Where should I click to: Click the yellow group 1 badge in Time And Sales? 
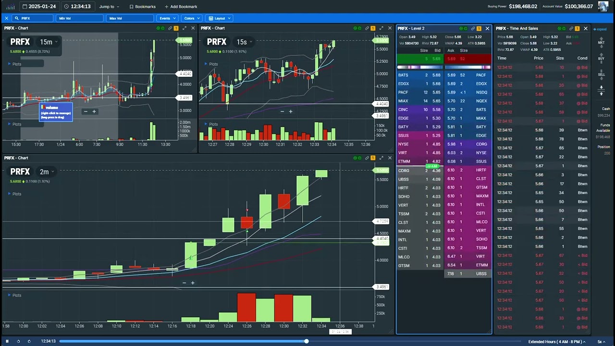(577, 28)
